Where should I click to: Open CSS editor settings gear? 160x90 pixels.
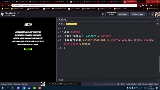point(59,24)
